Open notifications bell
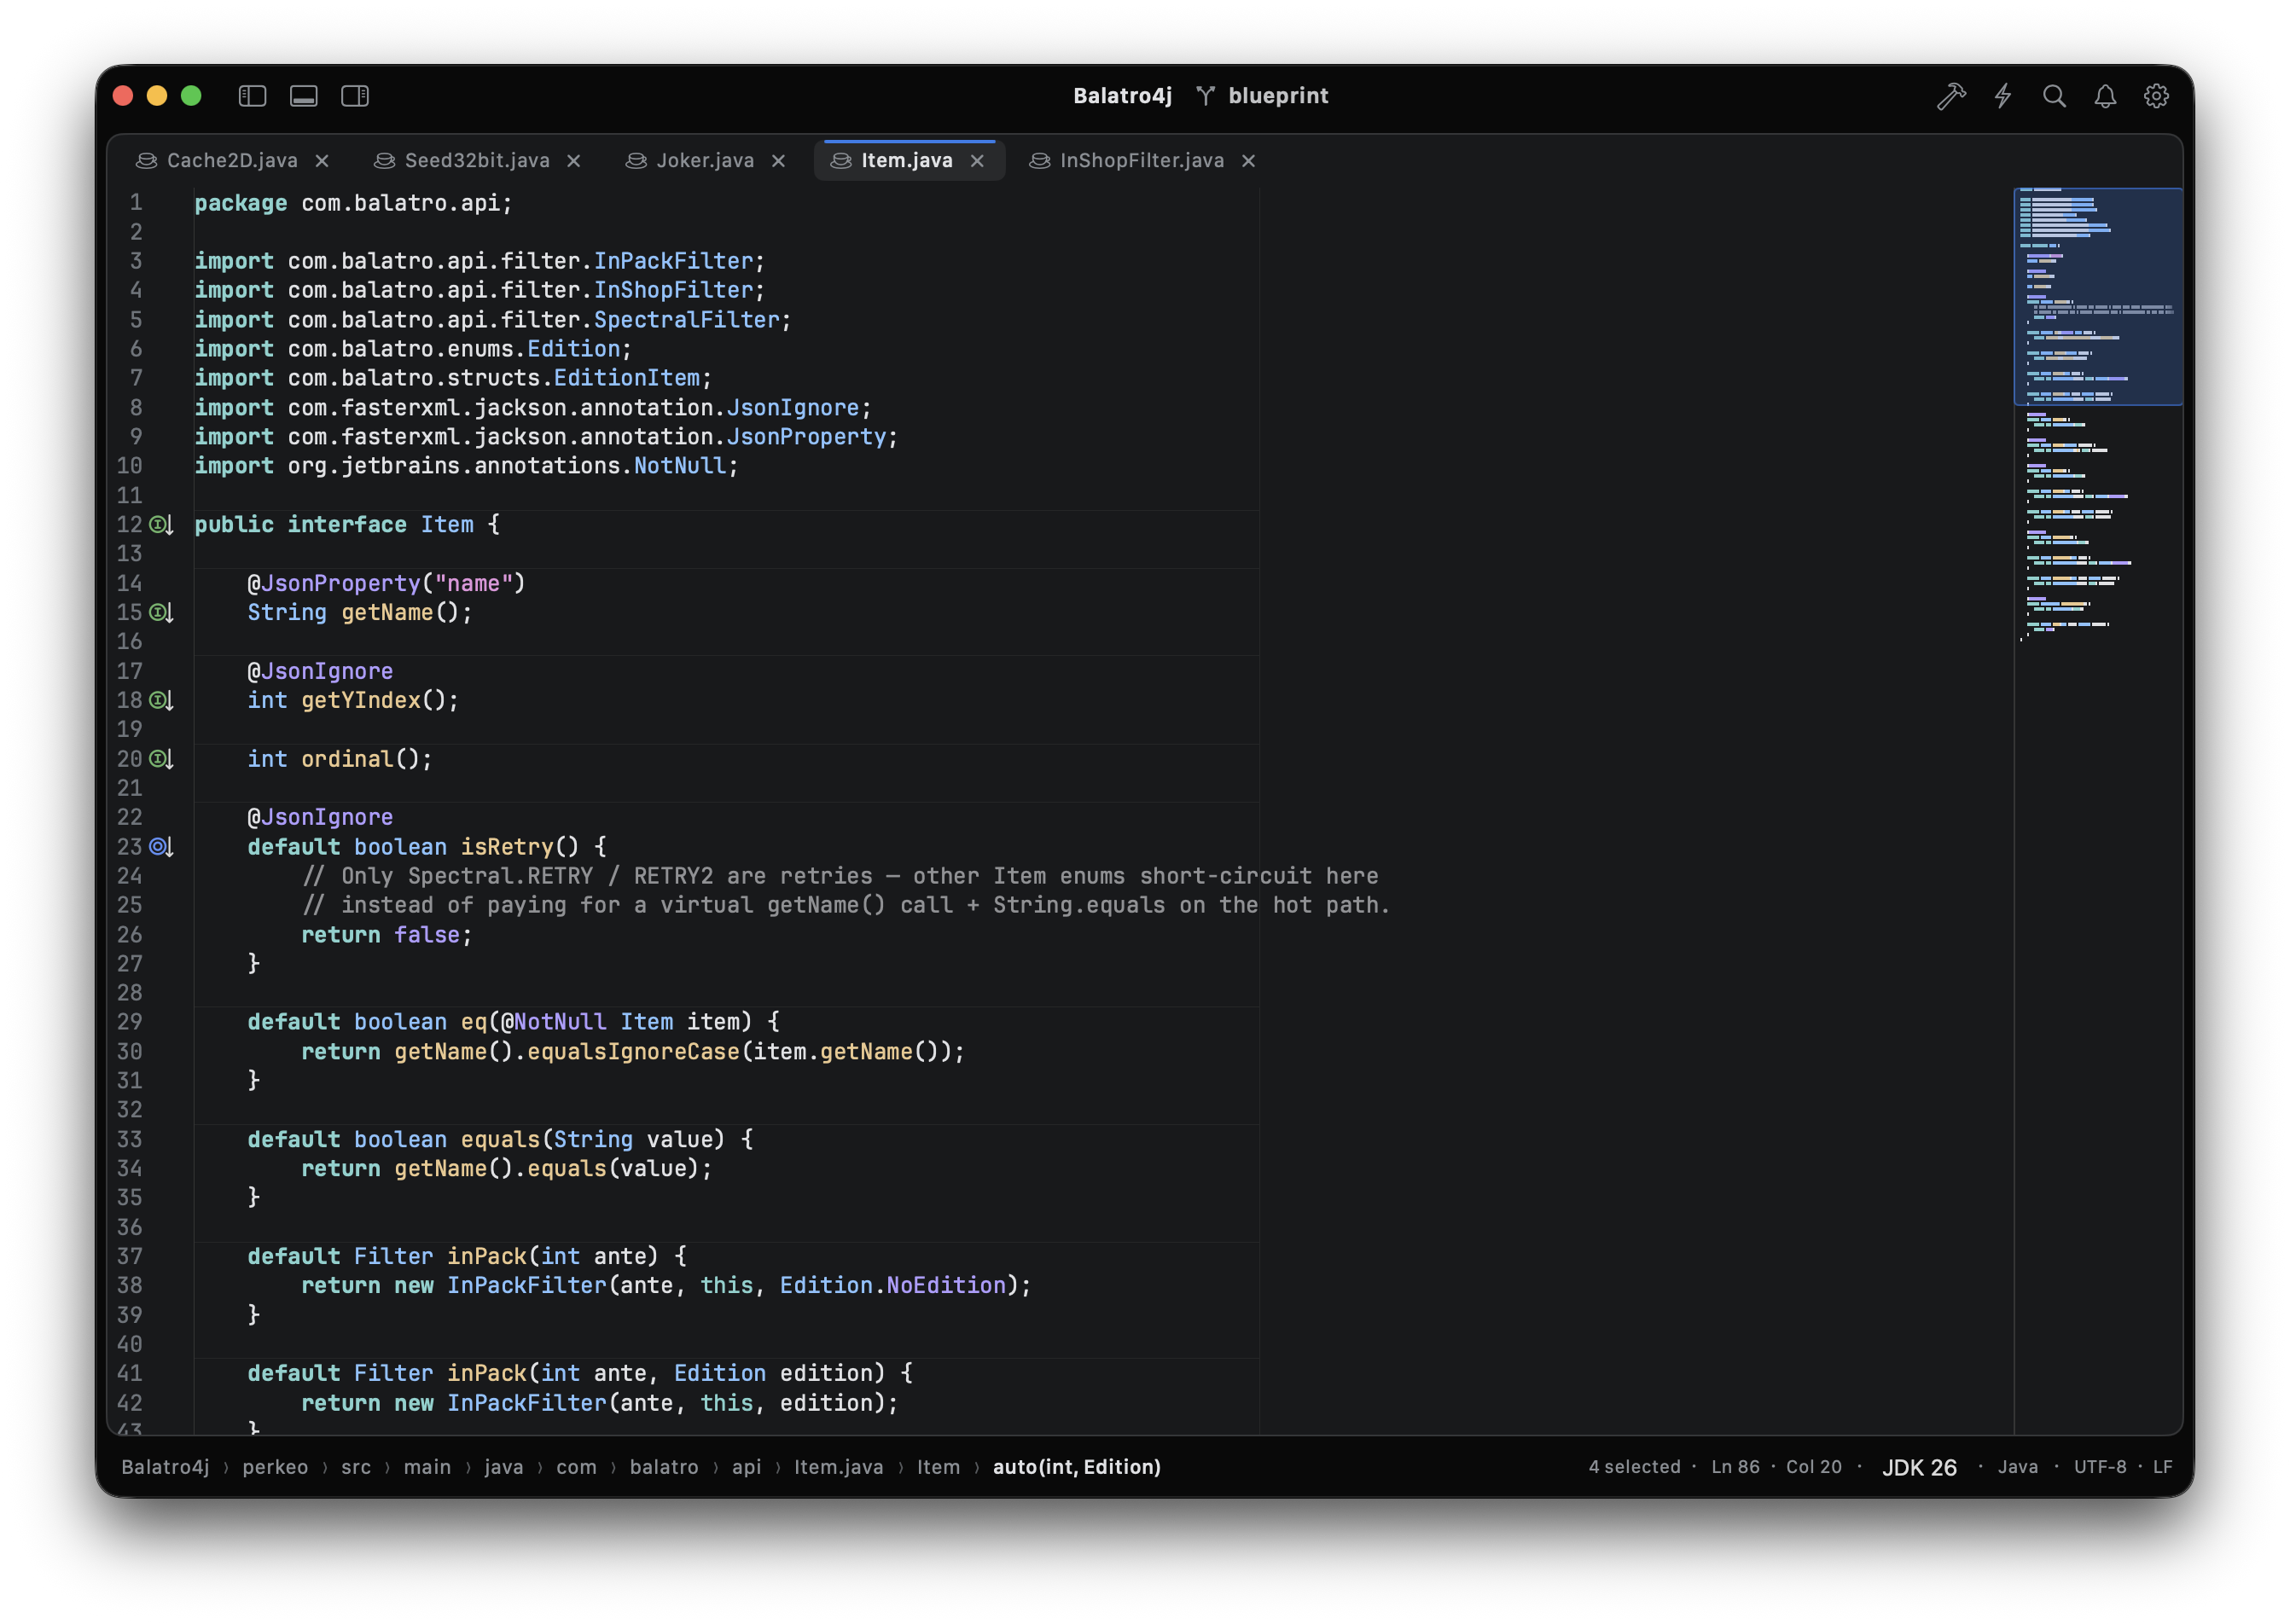 [x=2105, y=96]
